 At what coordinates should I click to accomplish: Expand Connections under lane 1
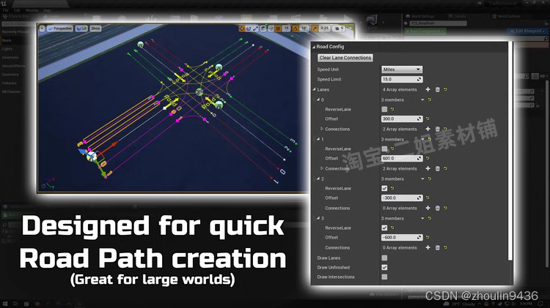tap(322, 169)
